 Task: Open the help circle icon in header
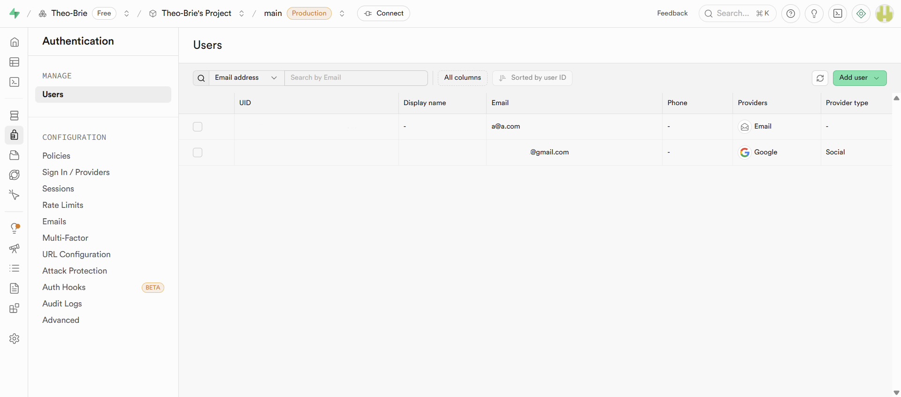[791, 14]
